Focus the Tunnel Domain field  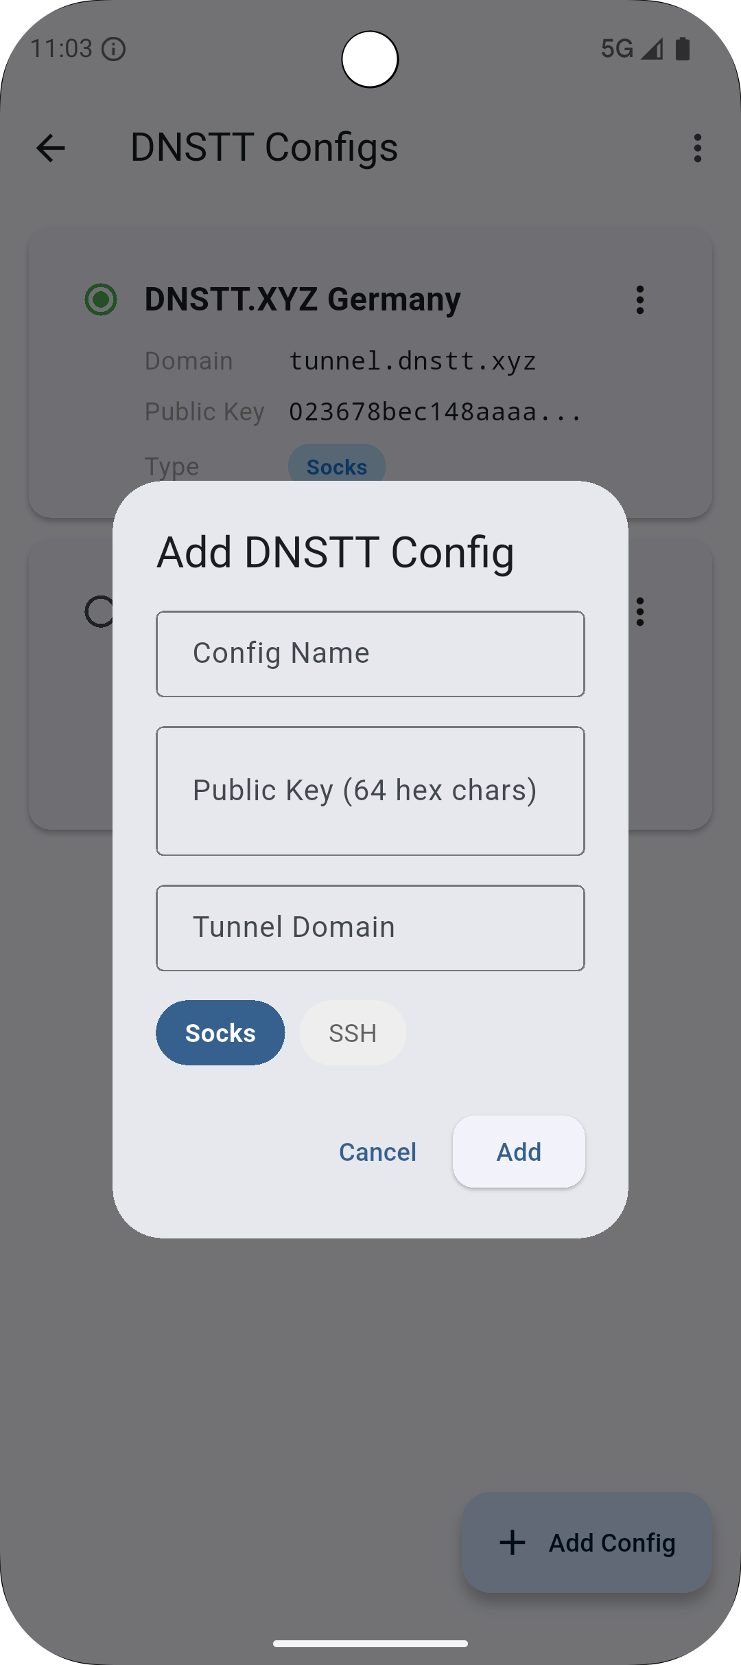pos(370,928)
